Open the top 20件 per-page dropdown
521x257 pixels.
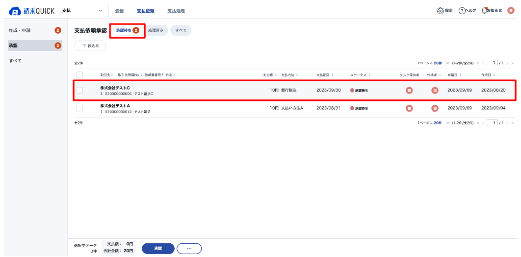(x=442, y=63)
